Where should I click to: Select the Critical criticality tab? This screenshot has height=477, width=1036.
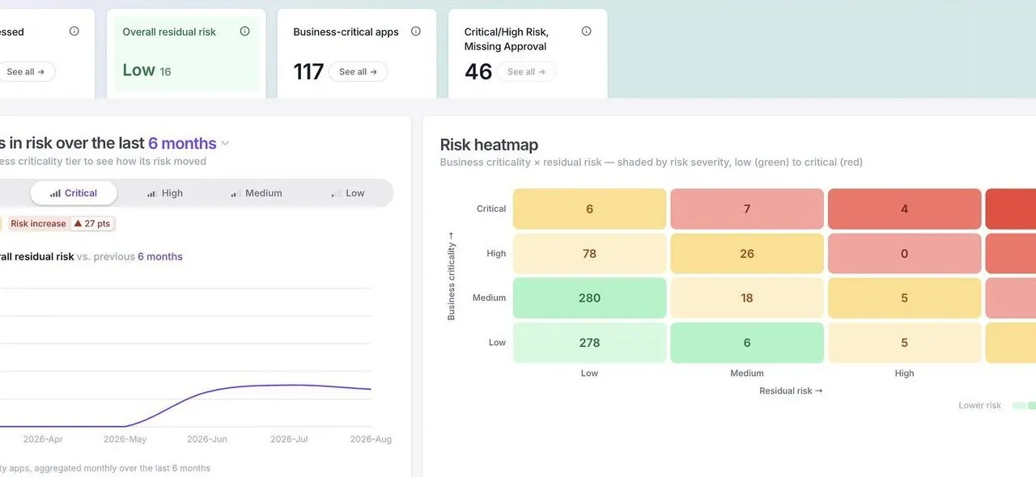pos(74,193)
